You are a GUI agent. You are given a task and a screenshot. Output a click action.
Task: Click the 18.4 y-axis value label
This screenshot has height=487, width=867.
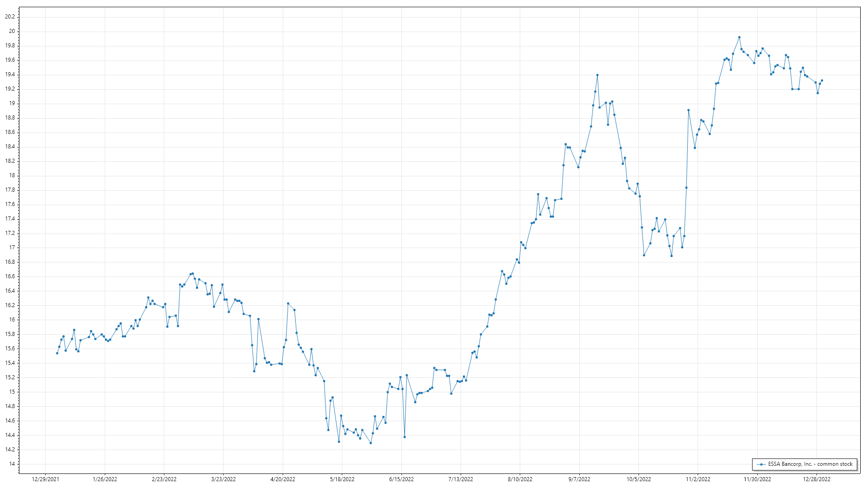tap(10, 147)
